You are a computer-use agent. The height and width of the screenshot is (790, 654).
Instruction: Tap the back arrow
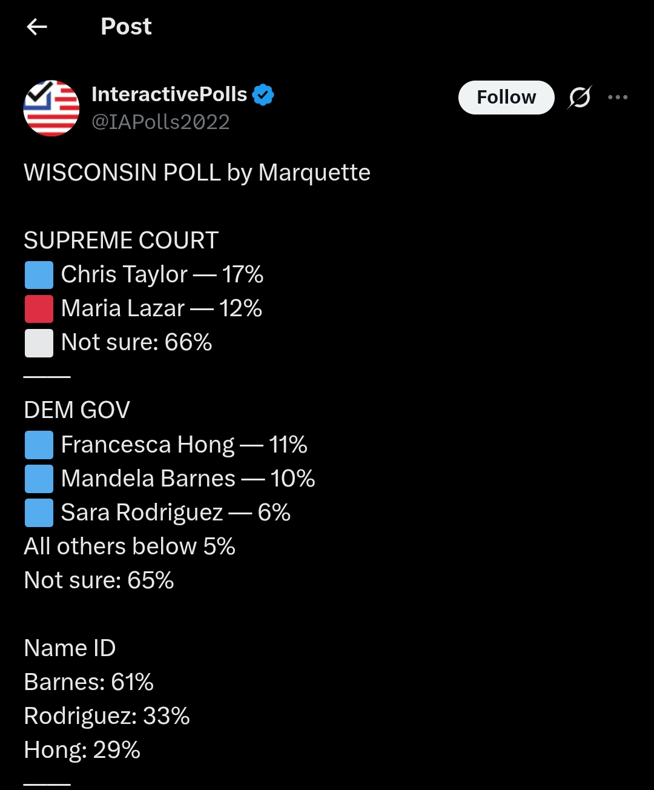point(38,27)
